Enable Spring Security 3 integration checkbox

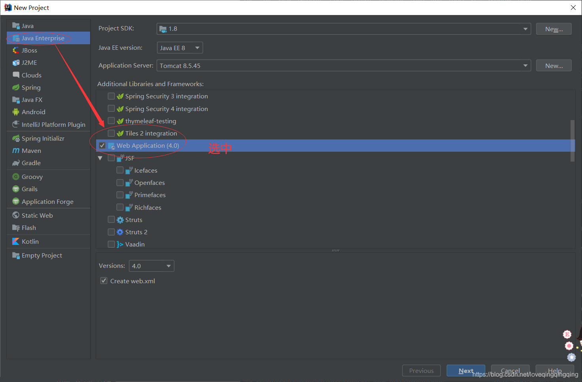[111, 96]
